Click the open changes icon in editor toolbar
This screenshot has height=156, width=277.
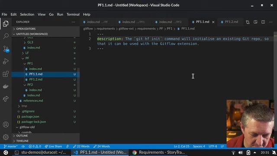click(x=248, y=22)
